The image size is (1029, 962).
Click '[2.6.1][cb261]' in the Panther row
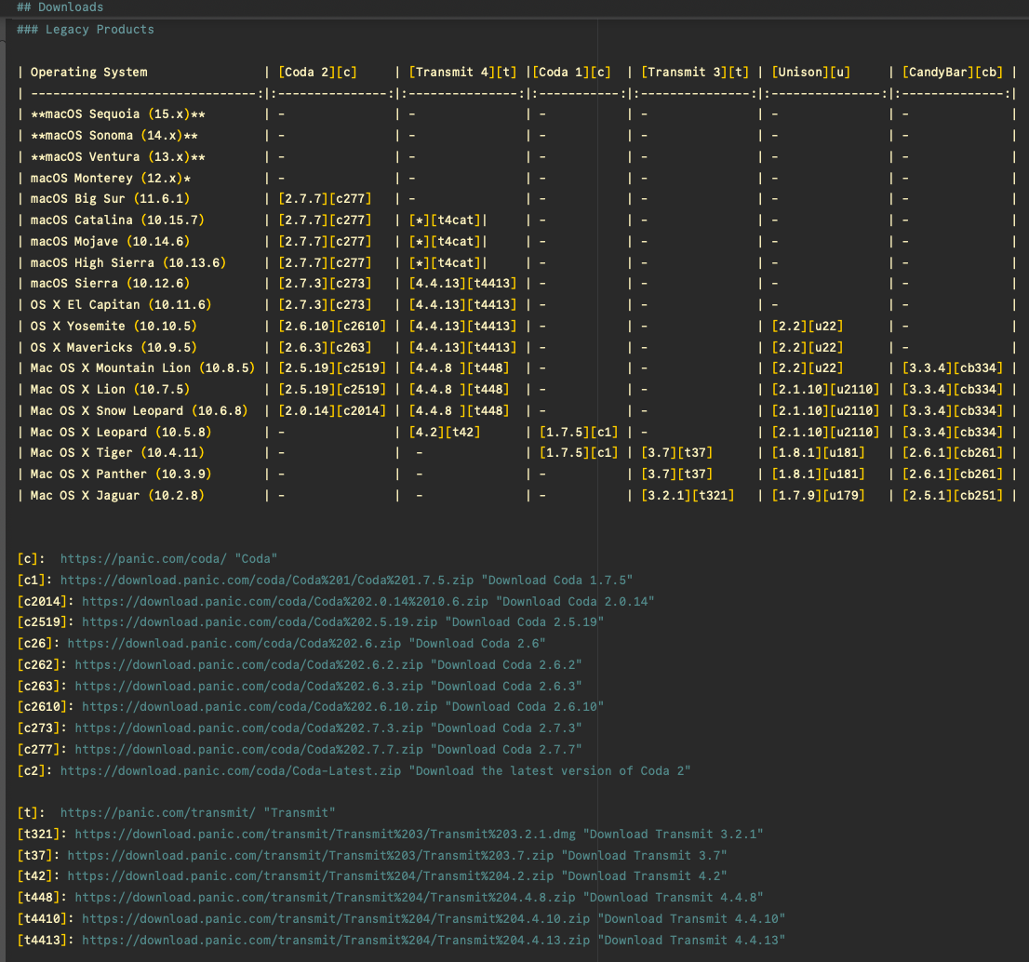pyautogui.click(x=953, y=474)
